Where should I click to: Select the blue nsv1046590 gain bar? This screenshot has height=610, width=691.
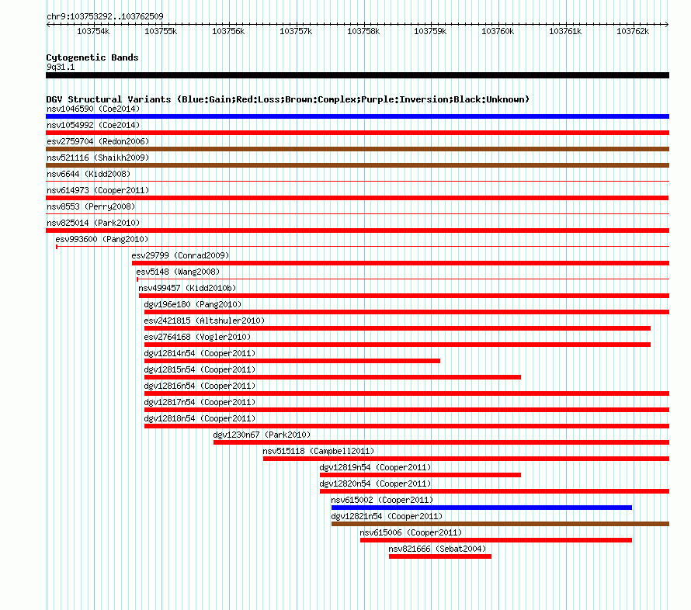pos(357,116)
